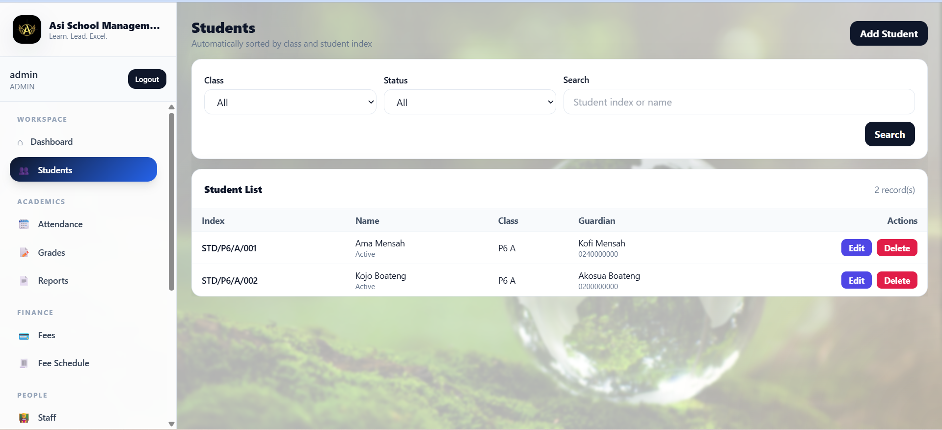Click the Attendance calendar icon
Screen dimensions: 942x430
(x=24, y=224)
